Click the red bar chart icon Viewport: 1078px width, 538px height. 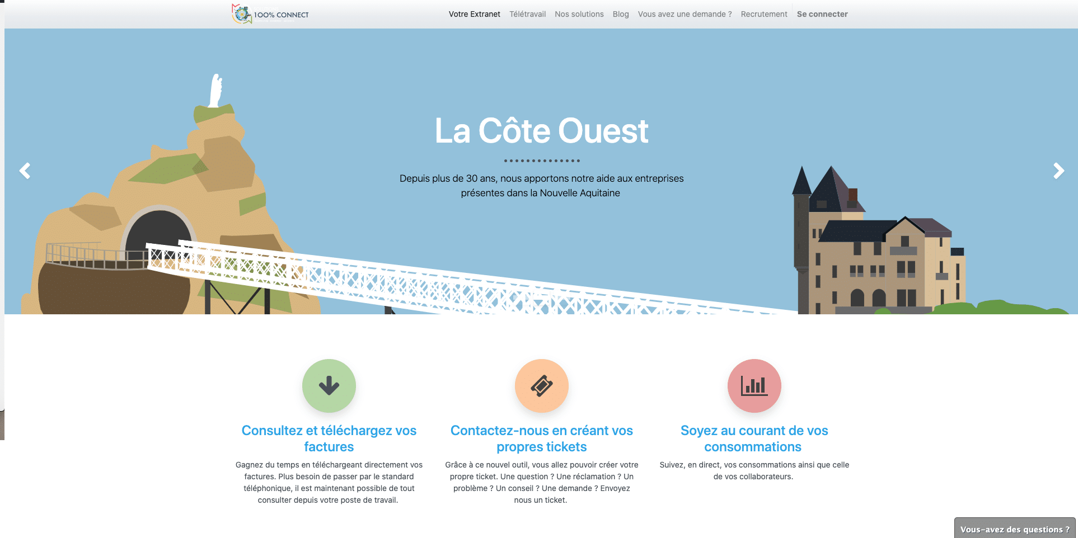coord(754,386)
